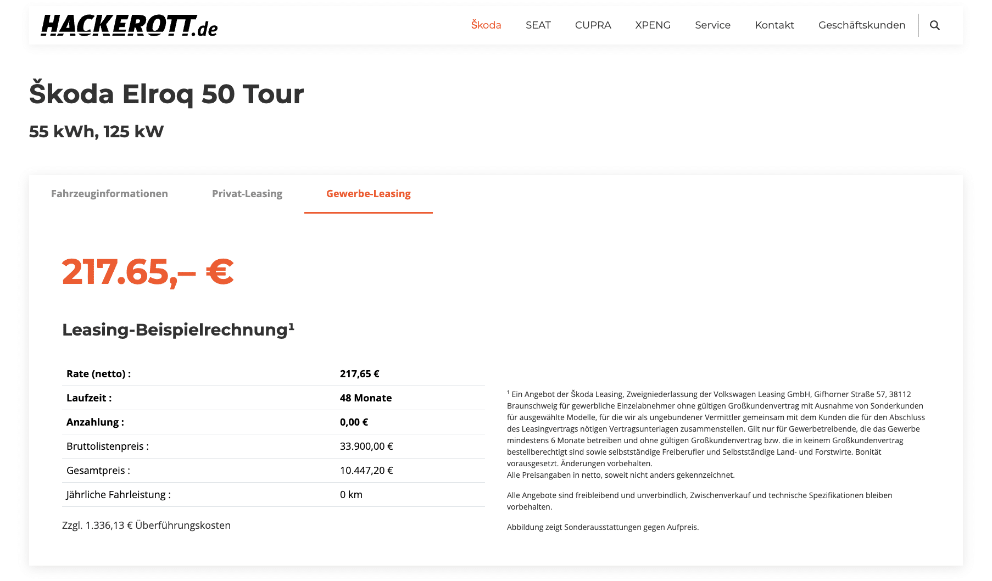Click the 217.65,– € price
992x581 pixels.
point(148,272)
